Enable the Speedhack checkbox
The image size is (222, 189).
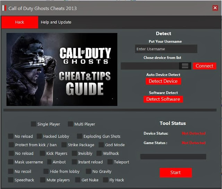point(11,180)
